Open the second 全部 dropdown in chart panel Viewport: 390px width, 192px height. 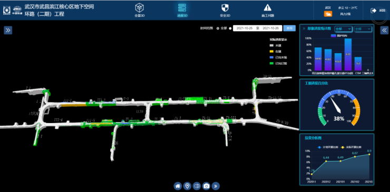[x=363, y=29]
